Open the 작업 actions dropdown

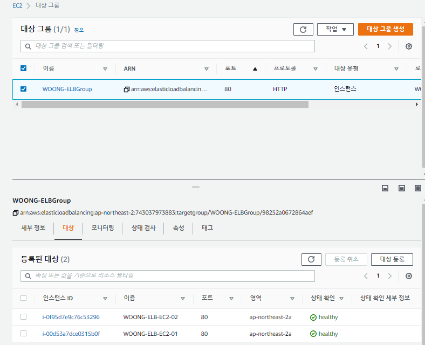pyautogui.click(x=335, y=29)
